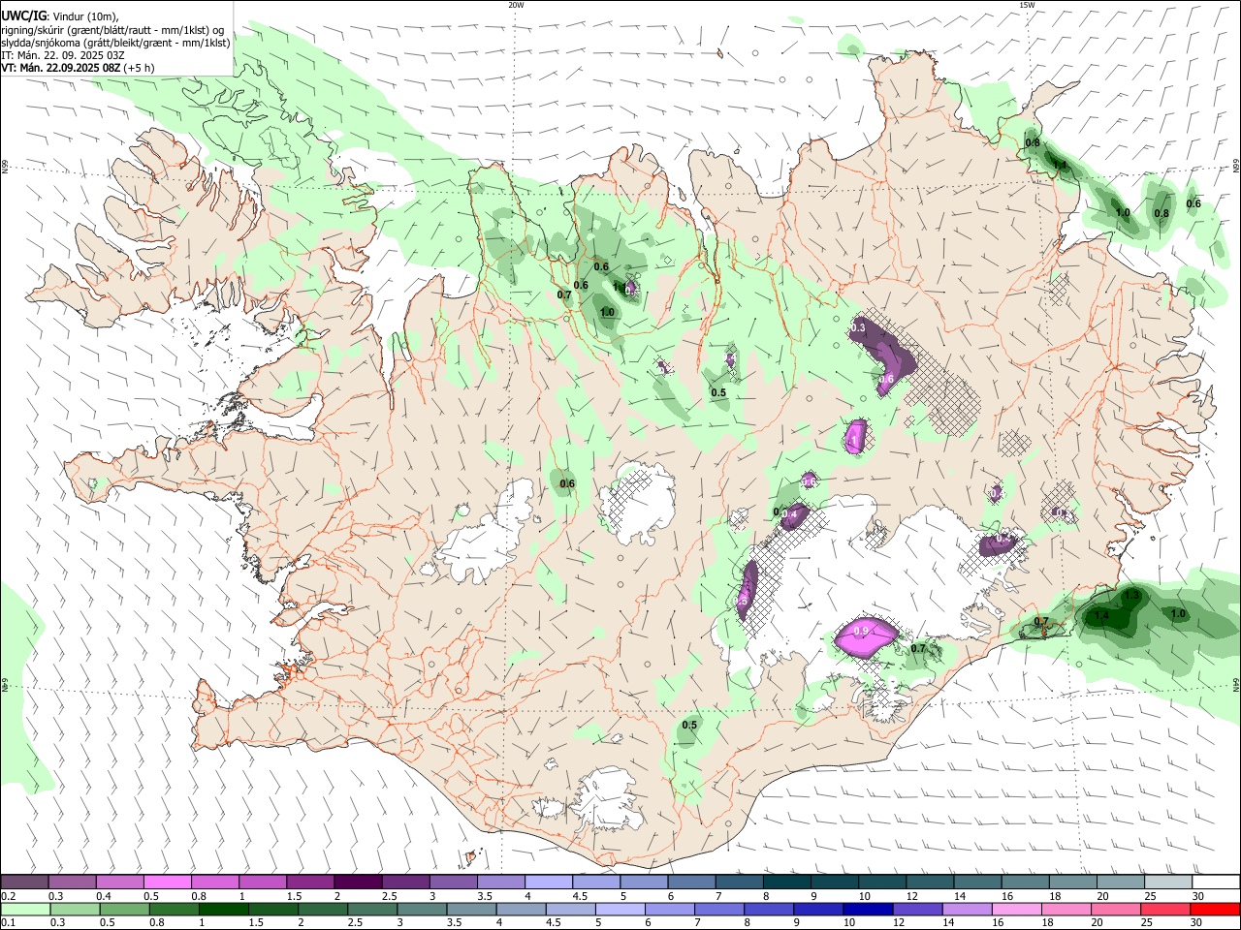Click the 'VT: Mán. 22.09.2025 08Z' valid time
The width and height of the screenshot is (1241, 930).
point(60,68)
